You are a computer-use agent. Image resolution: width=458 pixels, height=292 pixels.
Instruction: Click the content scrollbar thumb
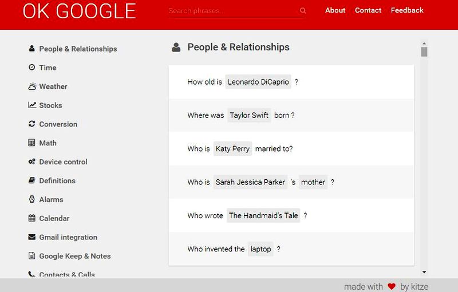point(424,52)
